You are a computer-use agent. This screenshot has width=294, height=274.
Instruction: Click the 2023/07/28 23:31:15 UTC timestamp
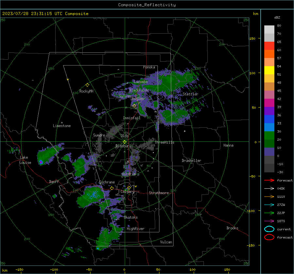(45, 14)
